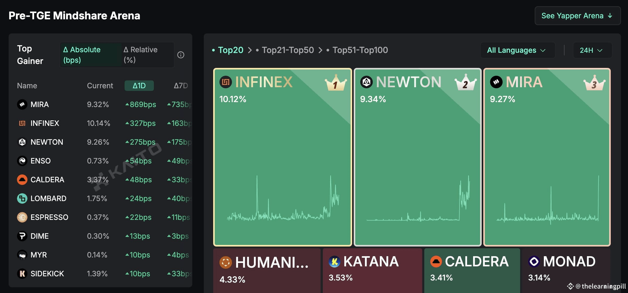Click the Name column header
Image resolution: width=628 pixels, height=293 pixels.
point(27,86)
